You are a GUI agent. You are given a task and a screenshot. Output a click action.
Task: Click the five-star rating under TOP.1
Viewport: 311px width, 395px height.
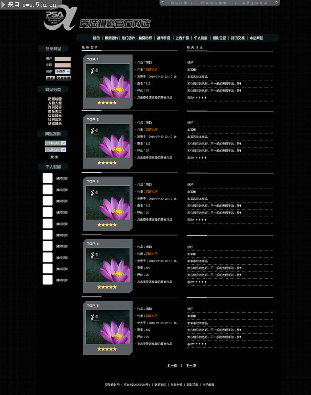[x=107, y=102]
